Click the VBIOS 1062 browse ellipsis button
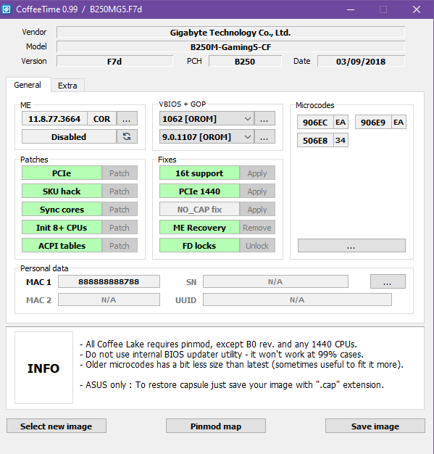This screenshot has height=454, width=434. (264, 118)
